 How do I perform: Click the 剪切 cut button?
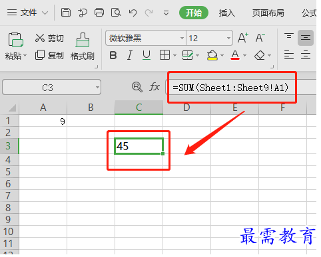coord(49,39)
